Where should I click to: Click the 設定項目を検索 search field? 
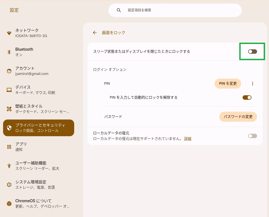[x=175, y=10]
